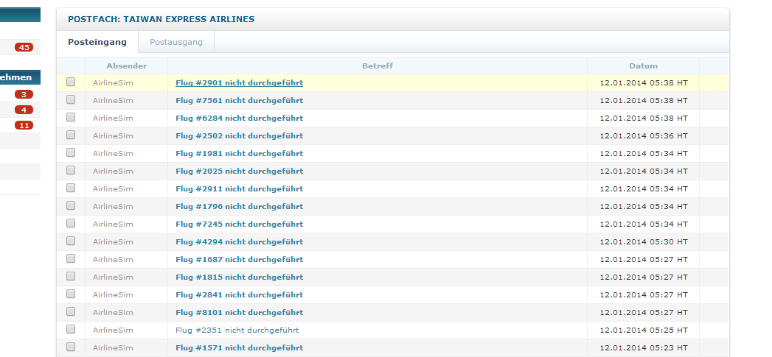Image resolution: width=772 pixels, height=357 pixels.
Task: Open message Flug #1981 nicht durchgeführt
Action: [240, 154]
